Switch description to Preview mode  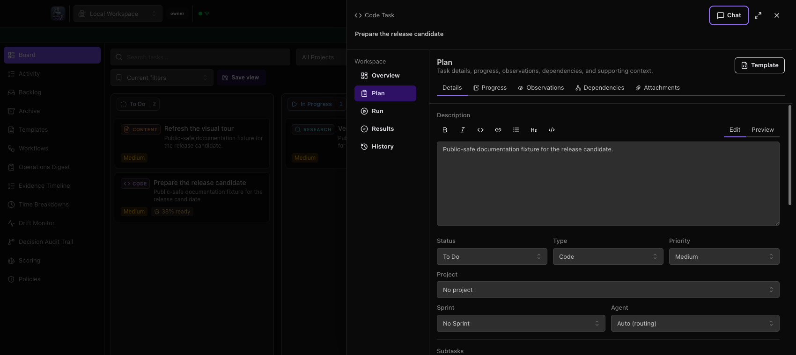763,130
